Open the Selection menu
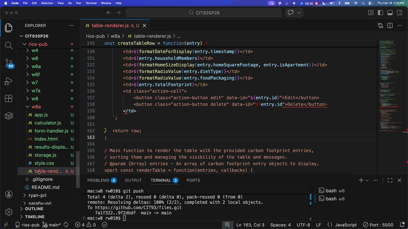 pyautogui.click(x=47, y=3)
